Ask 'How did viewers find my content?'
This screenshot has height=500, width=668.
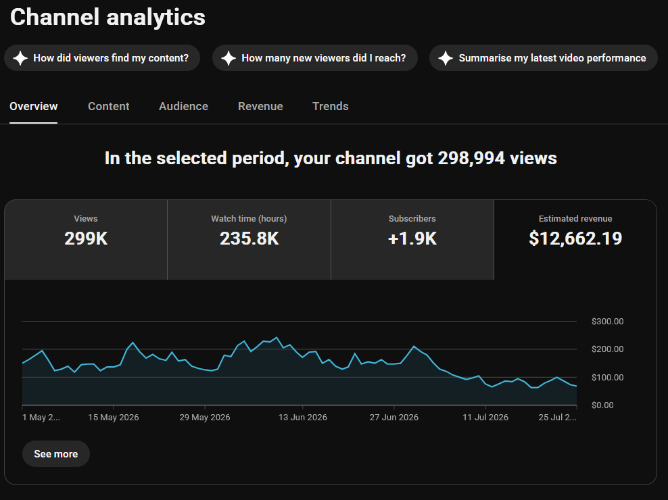point(102,58)
